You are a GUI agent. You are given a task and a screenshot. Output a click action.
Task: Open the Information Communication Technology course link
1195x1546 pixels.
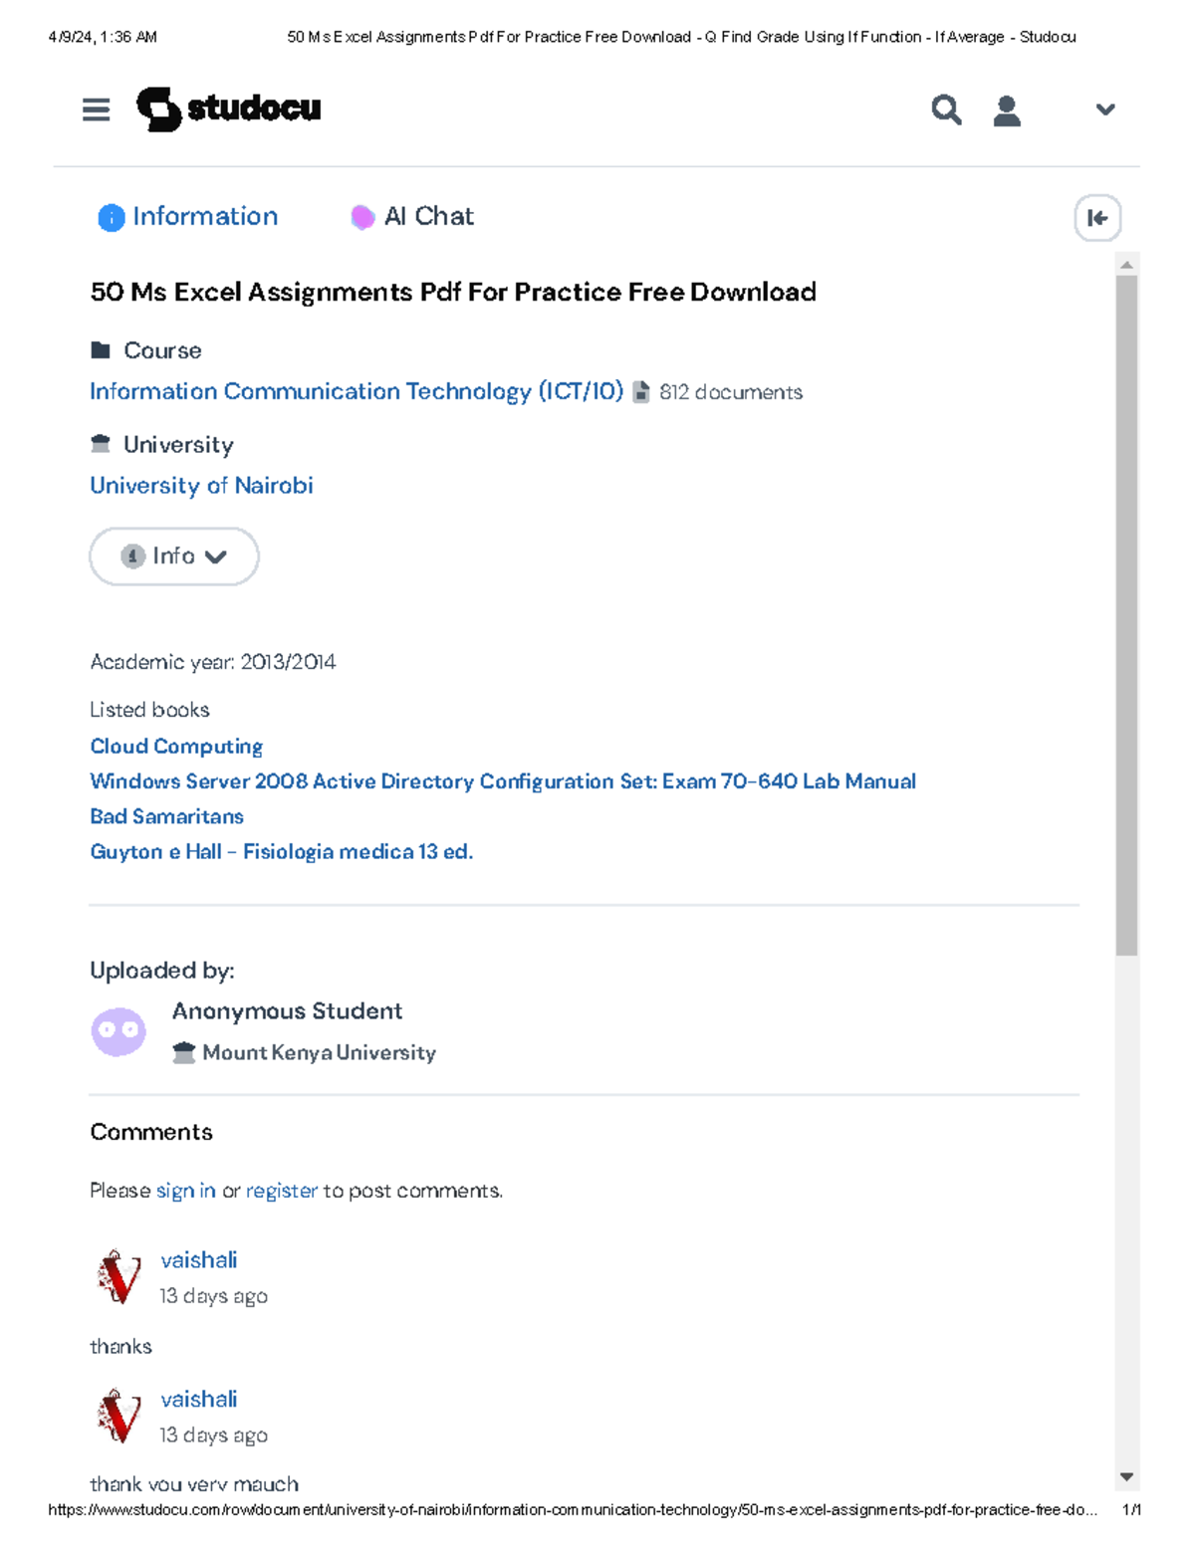(x=357, y=391)
